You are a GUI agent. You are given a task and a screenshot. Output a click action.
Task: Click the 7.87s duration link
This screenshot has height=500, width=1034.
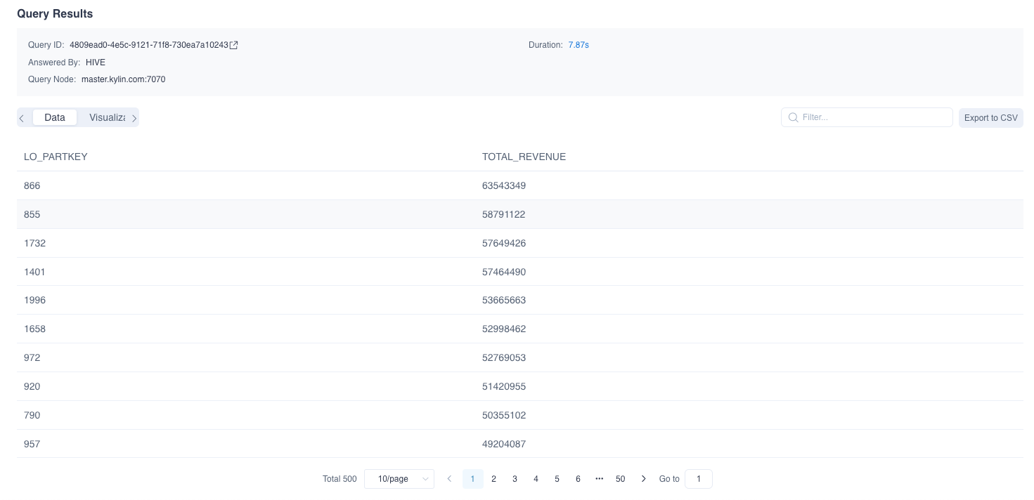tap(579, 45)
